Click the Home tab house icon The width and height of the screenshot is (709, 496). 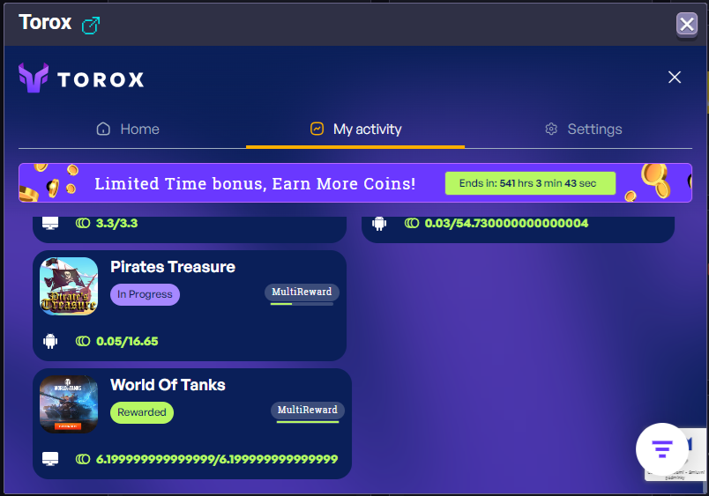103,130
